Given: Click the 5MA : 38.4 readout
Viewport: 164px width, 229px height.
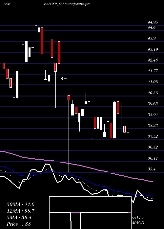Looking at the screenshot, I should [19, 218].
